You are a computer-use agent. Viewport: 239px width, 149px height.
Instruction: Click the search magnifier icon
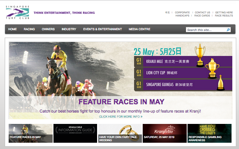coord(228,30)
